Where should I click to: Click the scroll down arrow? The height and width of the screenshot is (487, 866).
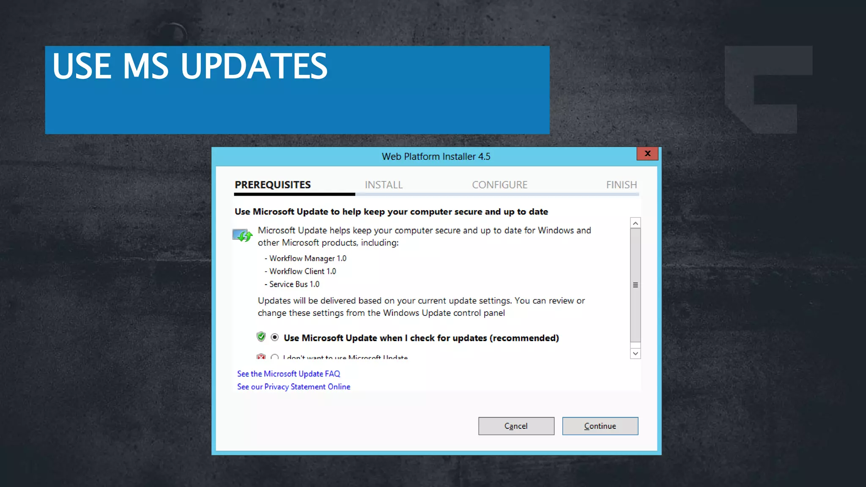pos(635,353)
